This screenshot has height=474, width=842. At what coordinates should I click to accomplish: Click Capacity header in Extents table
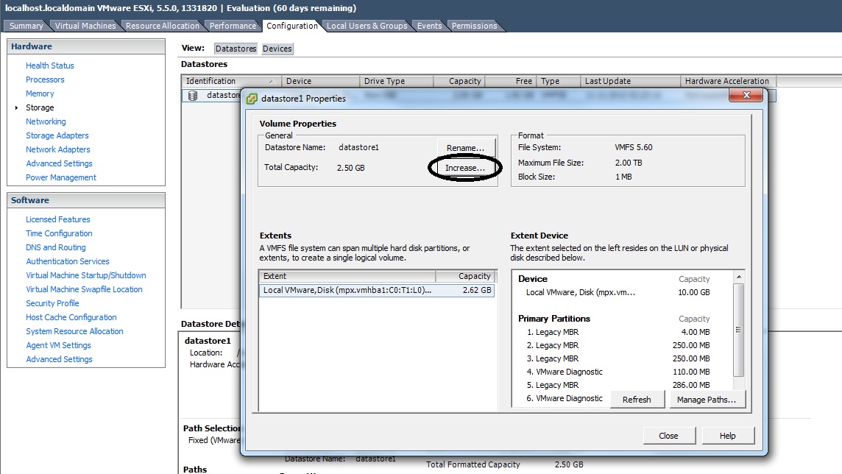pos(465,276)
